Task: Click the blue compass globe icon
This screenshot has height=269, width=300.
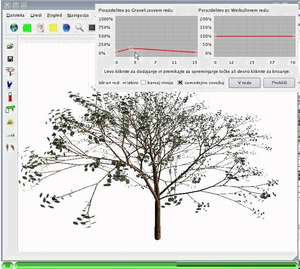Action: coord(66,28)
